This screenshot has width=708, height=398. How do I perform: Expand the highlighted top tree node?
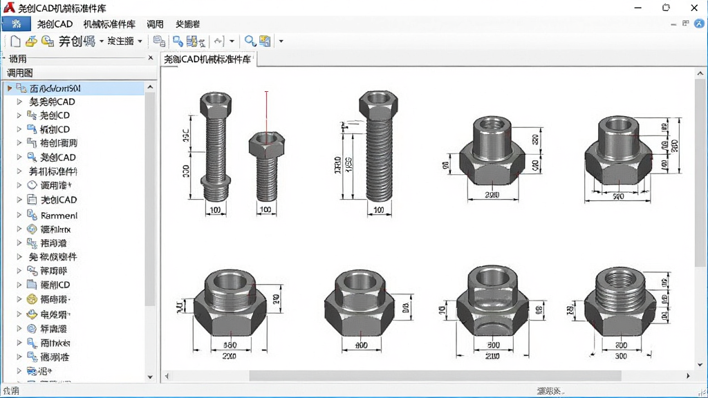tap(10, 88)
